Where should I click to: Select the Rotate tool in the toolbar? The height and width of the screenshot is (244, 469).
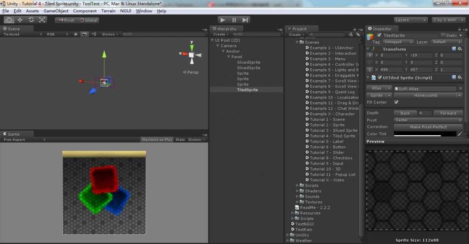click(31, 20)
